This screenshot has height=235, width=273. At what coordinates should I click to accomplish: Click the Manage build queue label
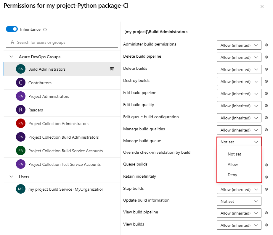142,141
